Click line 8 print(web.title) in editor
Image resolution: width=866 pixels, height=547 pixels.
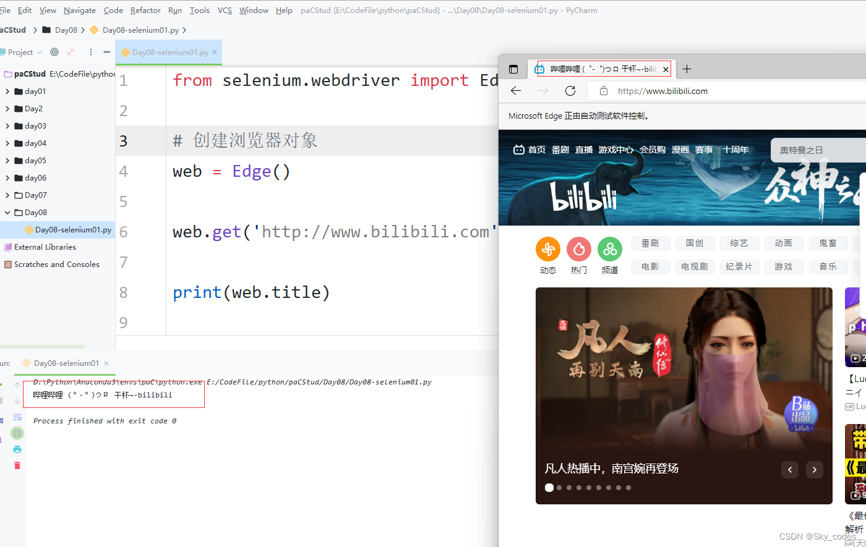[x=251, y=292]
